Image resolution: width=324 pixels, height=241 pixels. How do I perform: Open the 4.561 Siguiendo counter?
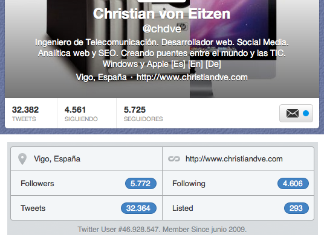81,113
